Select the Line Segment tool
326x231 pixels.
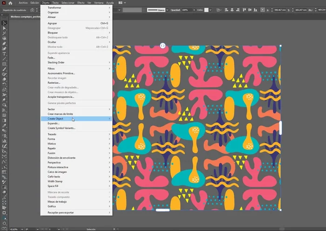point(4,59)
